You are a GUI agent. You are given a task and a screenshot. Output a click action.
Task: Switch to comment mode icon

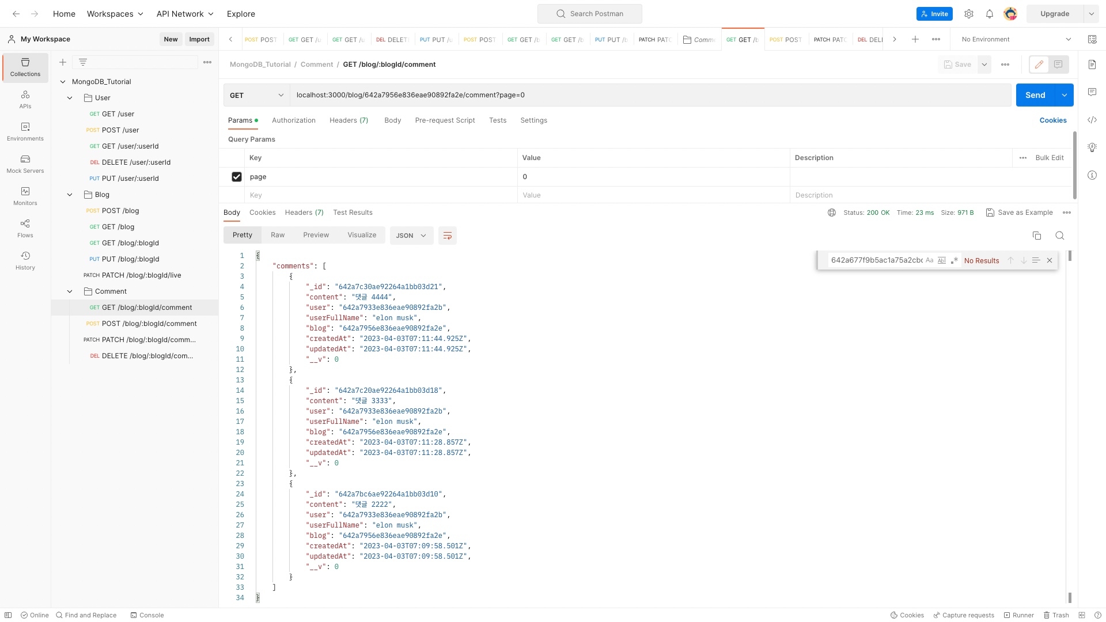pos(1059,65)
